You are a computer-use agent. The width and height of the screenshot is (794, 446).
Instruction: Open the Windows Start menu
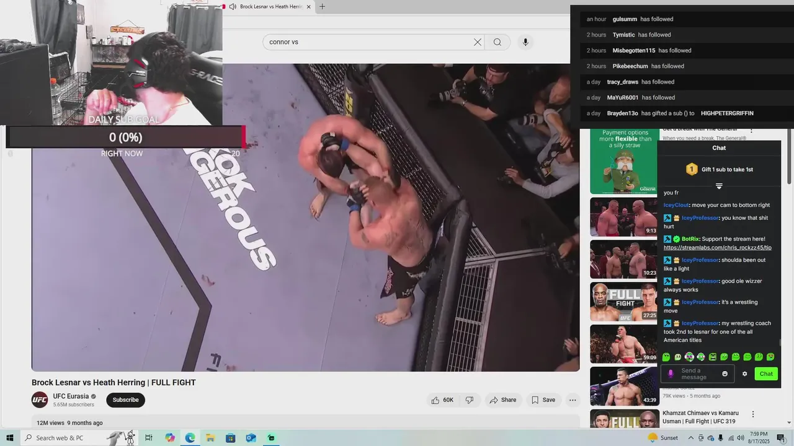pyautogui.click(x=9, y=438)
